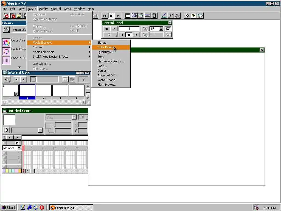The width and height of the screenshot is (281, 211).
Task: Click the main toolbar Stop button
Action: coord(111,16)
